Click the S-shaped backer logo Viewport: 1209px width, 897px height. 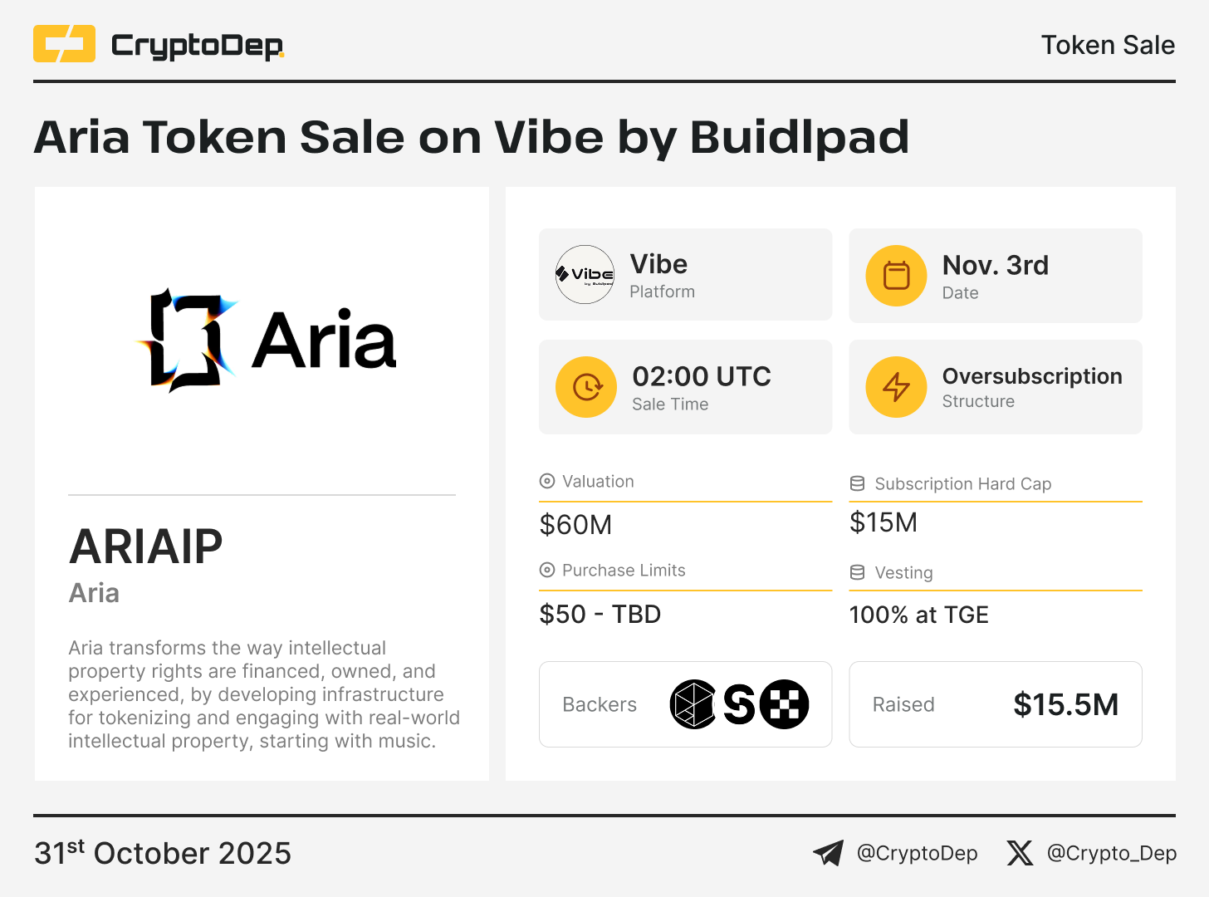[738, 704]
